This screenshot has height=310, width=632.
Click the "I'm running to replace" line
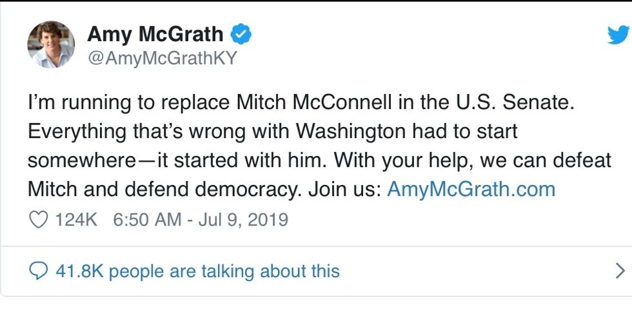pyautogui.click(x=129, y=102)
